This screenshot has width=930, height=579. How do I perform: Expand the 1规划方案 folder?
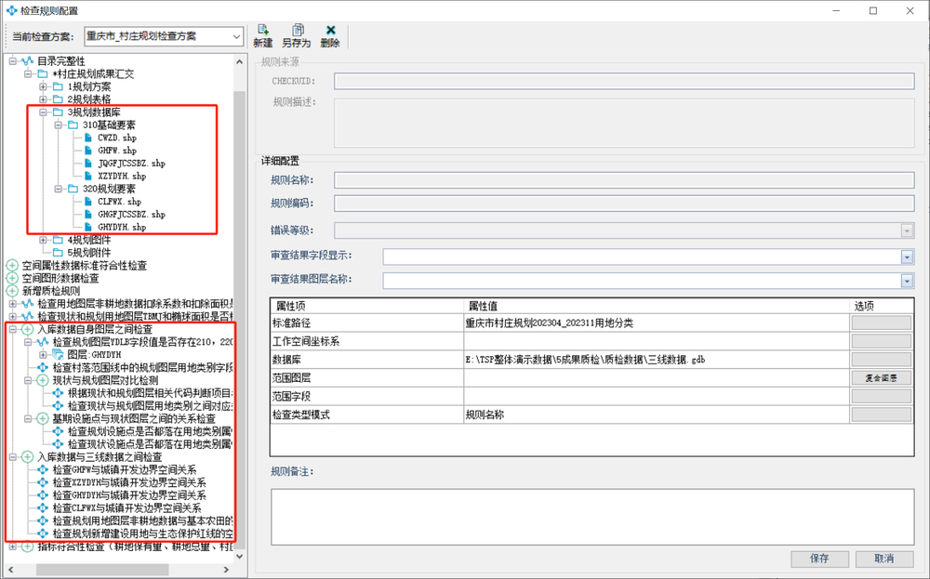tap(43, 86)
